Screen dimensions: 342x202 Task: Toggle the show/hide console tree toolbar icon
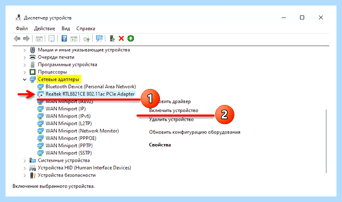[x=39, y=39]
